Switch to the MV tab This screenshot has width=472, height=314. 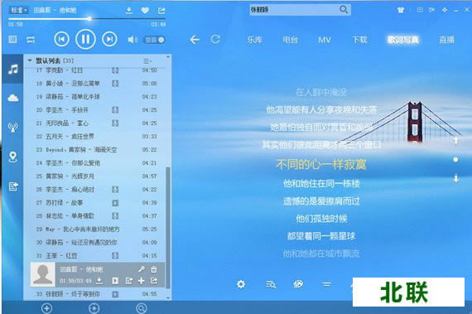pos(325,40)
